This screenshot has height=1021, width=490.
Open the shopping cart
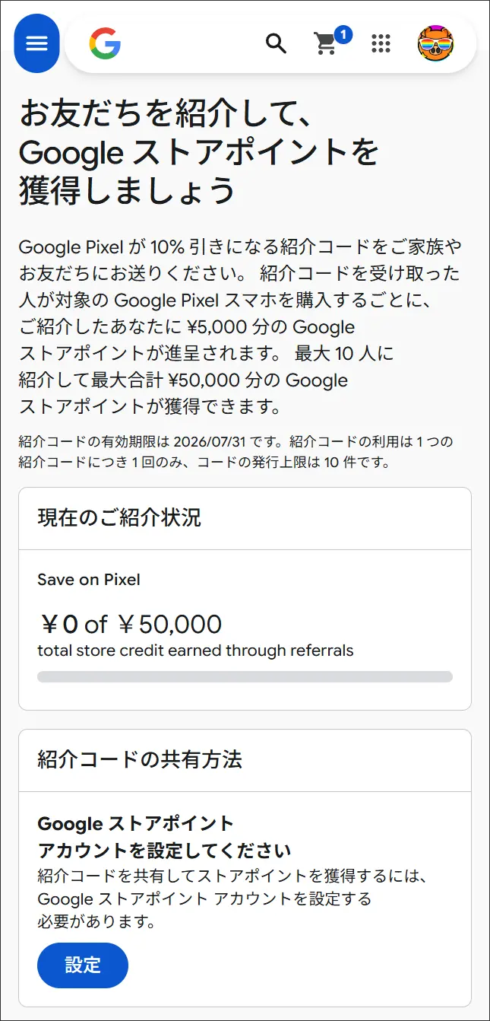pyautogui.click(x=325, y=45)
